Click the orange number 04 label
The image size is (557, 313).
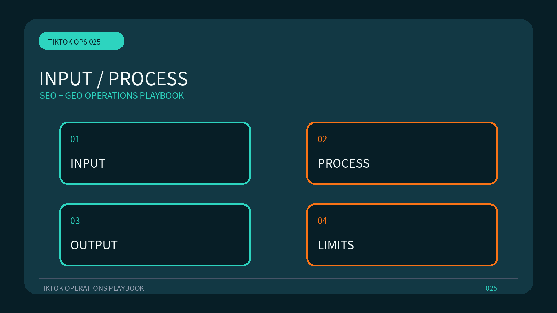tap(322, 221)
